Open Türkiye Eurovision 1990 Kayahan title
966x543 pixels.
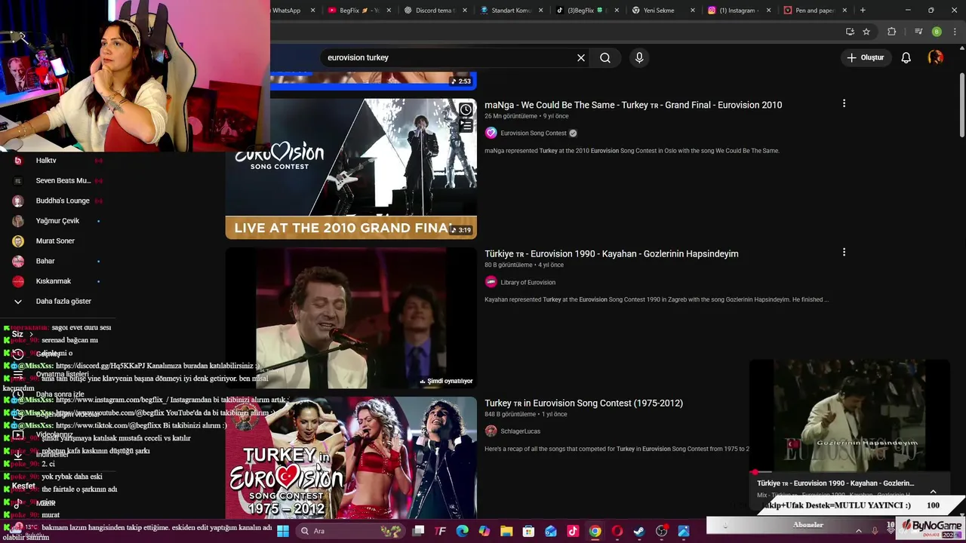point(611,253)
